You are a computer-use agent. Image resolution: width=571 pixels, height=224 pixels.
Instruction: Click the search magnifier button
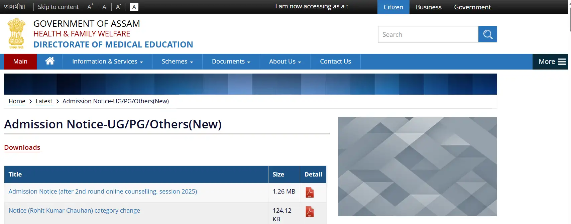tap(488, 34)
